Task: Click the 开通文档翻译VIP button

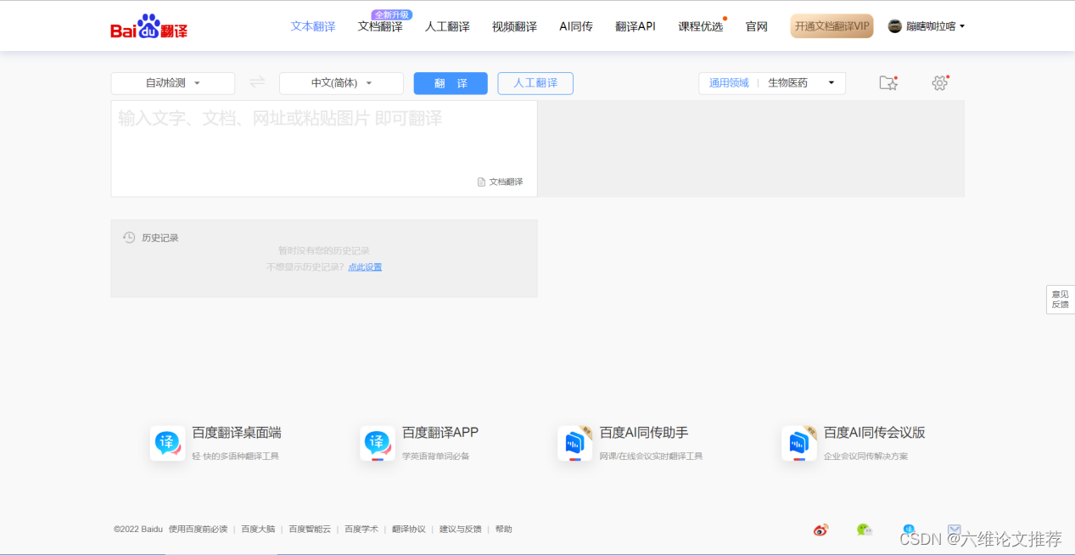Action: [831, 26]
